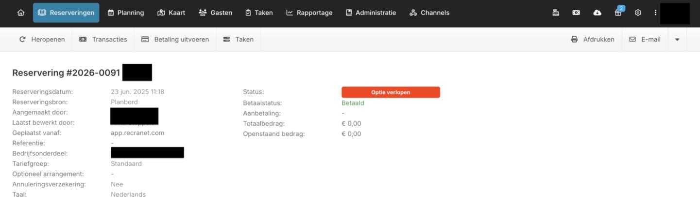Switch to the Planning tab
700x206 pixels.
point(126,13)
